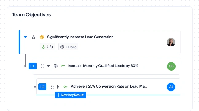199x111 pixels.
Task: Add a New Key Result
Action: click(70, 95)
